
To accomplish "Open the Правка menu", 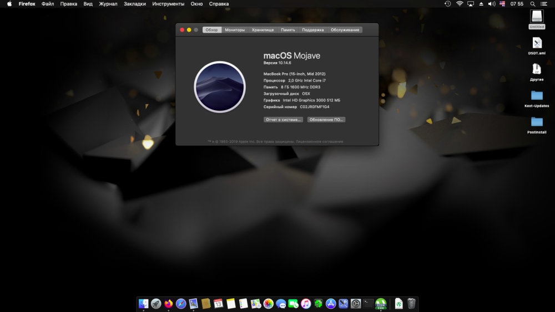I will [x=69, y=4].
